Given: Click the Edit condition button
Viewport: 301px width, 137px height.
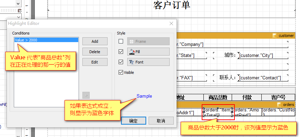Looking at the screenshot, I should [x=95, y=62].
